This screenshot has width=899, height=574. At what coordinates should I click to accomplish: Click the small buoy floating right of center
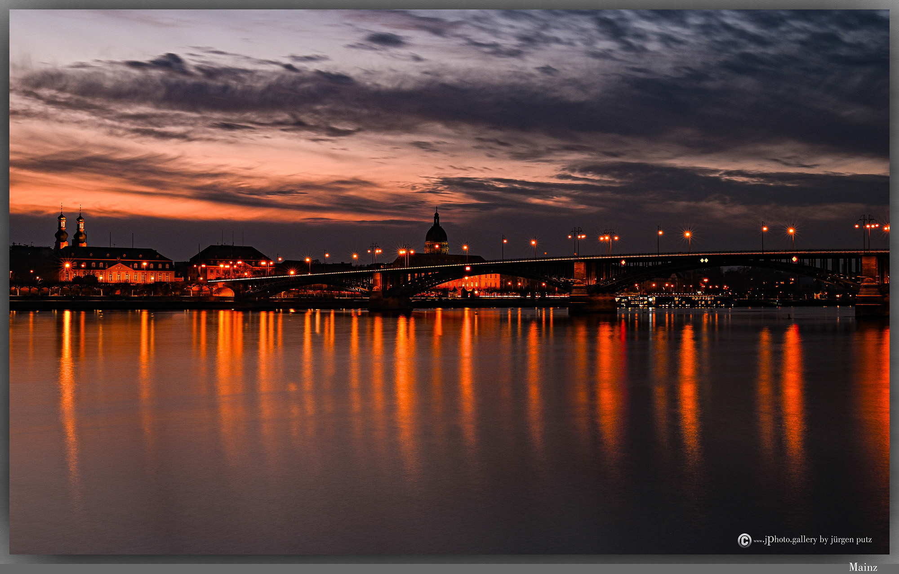pyautogui.click(x=790, y=317)
